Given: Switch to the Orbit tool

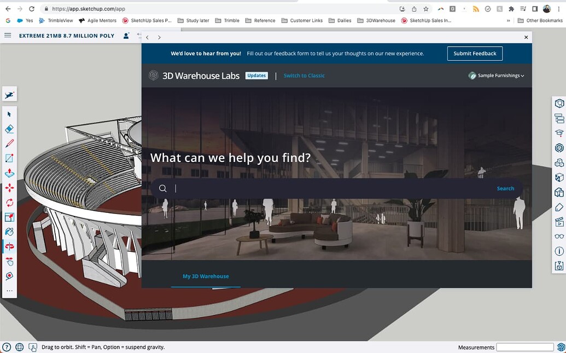Looking at the screenshot, I should click(x=9, y=246).
